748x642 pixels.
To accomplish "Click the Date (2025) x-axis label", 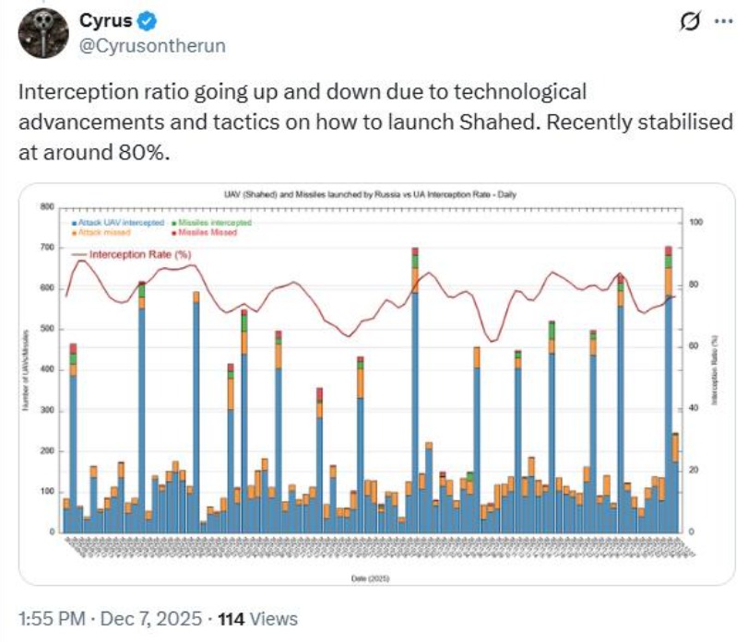I will pos(374,577).
